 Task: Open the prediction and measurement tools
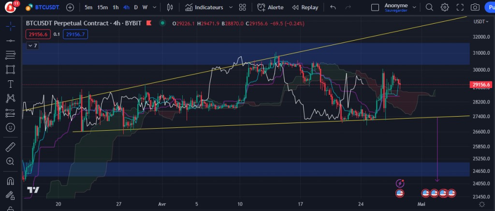click(11, 113)
